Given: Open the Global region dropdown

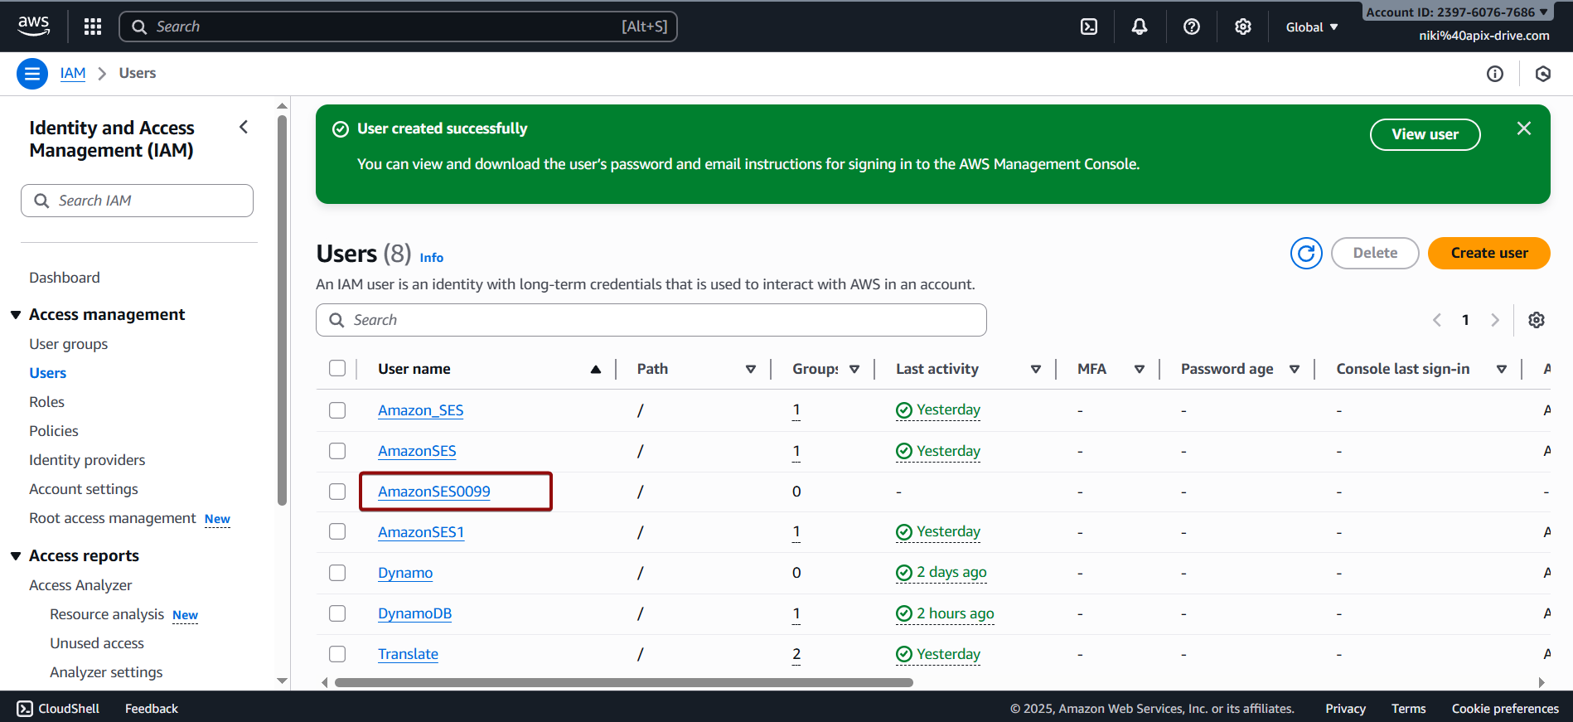Looking at the screenshot, I should (1311, 27).
